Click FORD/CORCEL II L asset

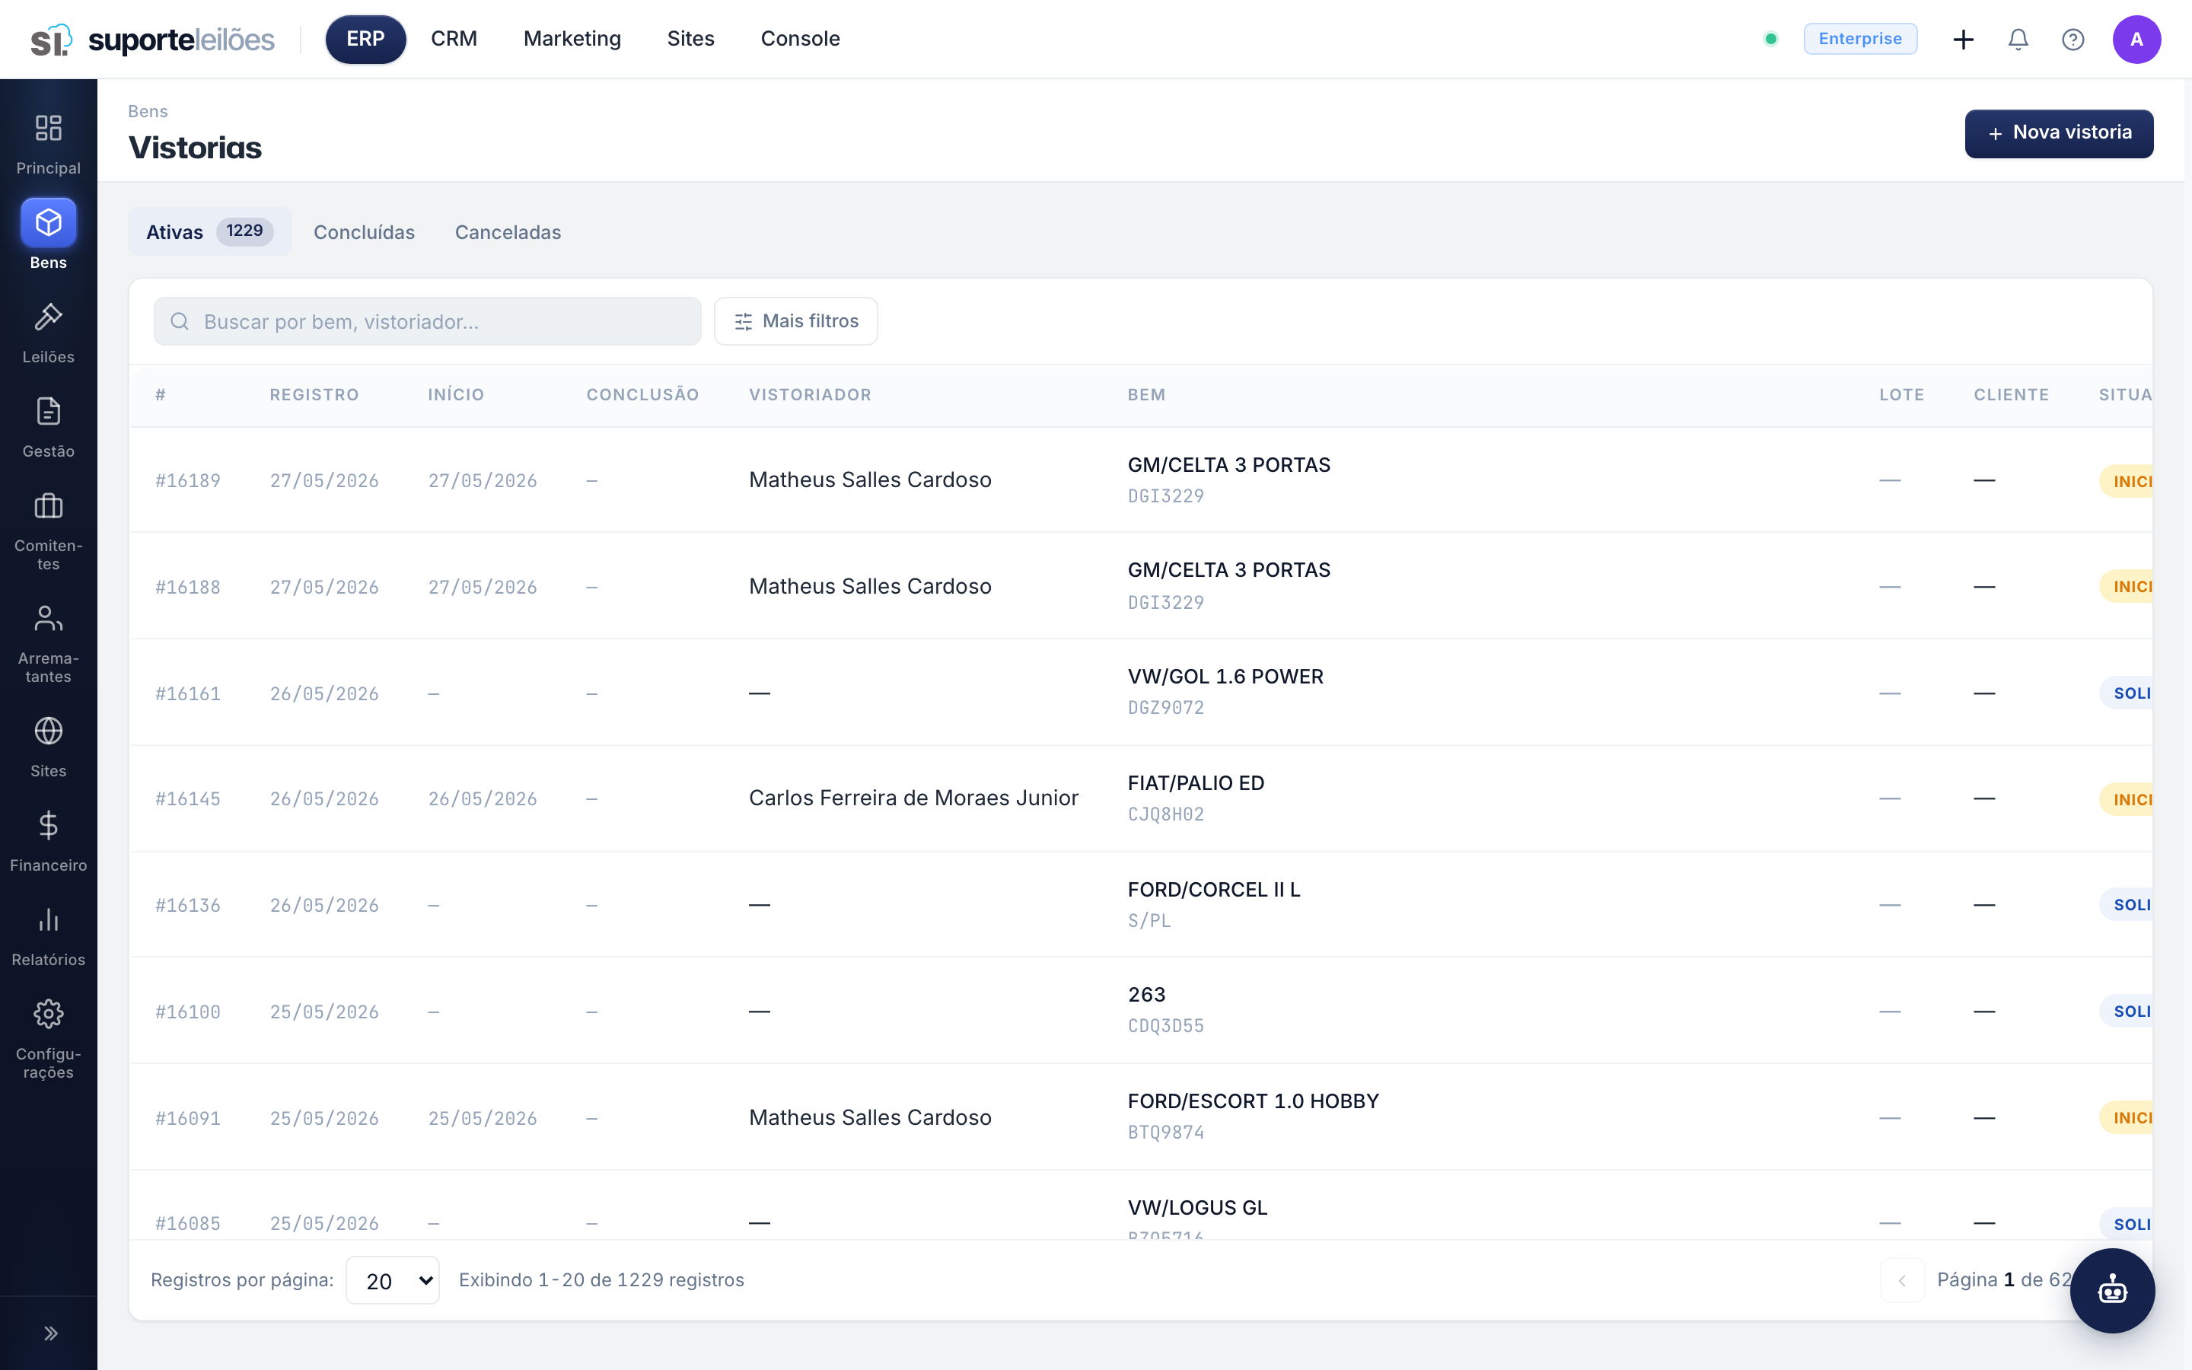(1214, 889)
